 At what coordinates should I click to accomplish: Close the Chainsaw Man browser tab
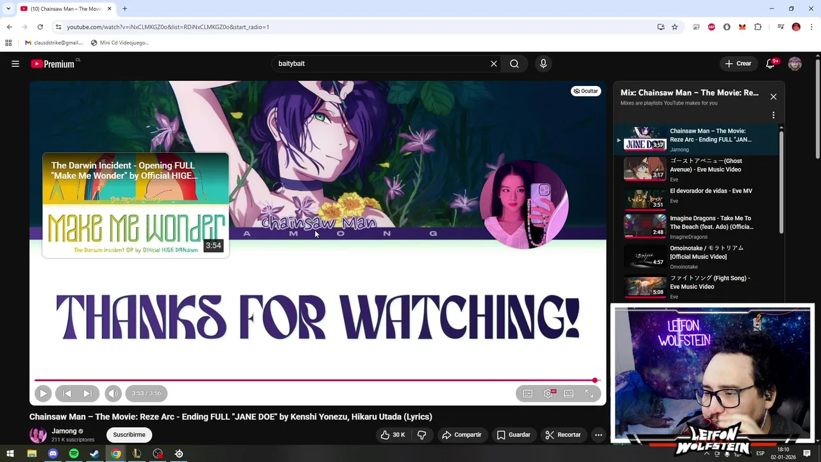click(x=109, y=9)
